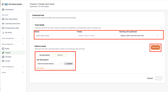
Task: Click the 'Track details' heading
Action: [x=39, y=25]
